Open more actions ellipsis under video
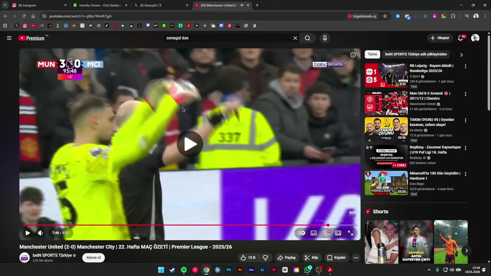Viewport: 491px width, 276px height. 356,258
